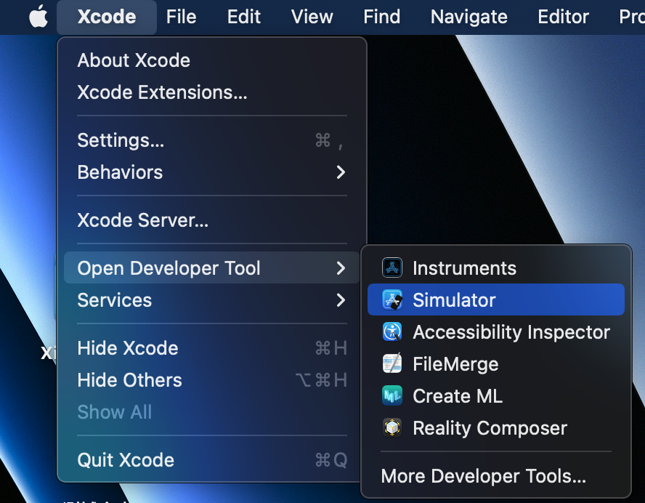Open the Editor menu
645x503 pixels.
[563, 17]
